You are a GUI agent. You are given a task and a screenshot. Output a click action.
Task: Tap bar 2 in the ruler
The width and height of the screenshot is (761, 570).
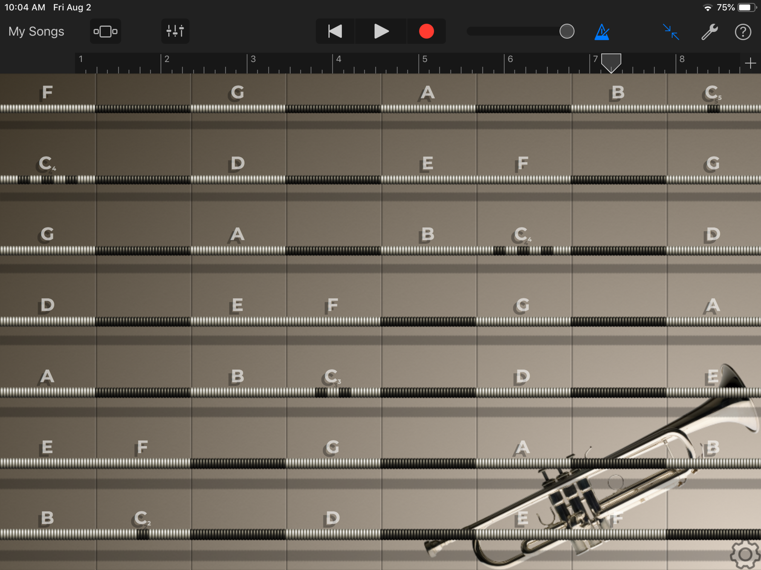(x=167, y=59)
